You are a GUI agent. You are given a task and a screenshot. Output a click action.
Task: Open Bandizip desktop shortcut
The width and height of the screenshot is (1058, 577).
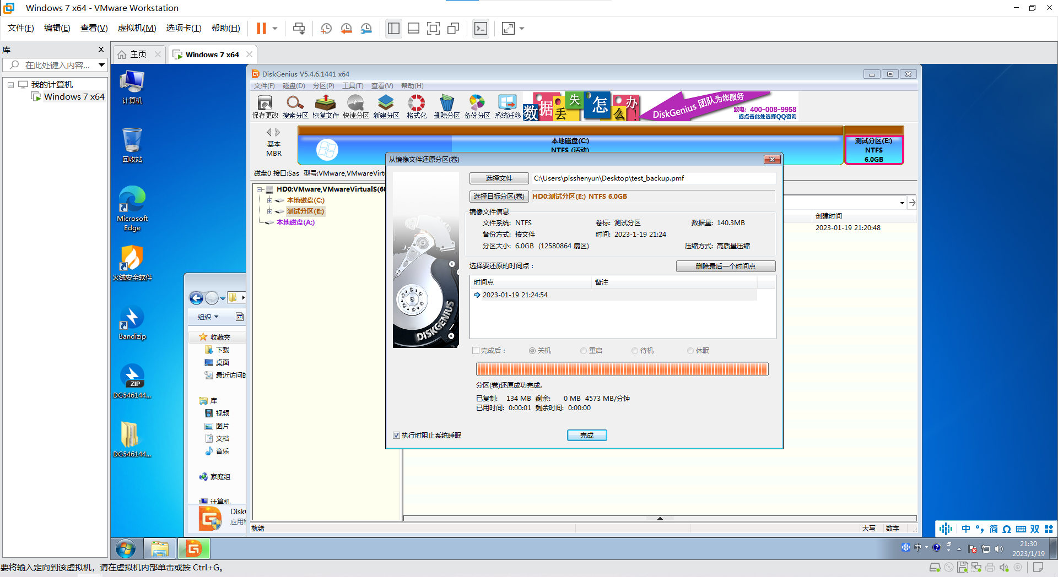(132, 323)
